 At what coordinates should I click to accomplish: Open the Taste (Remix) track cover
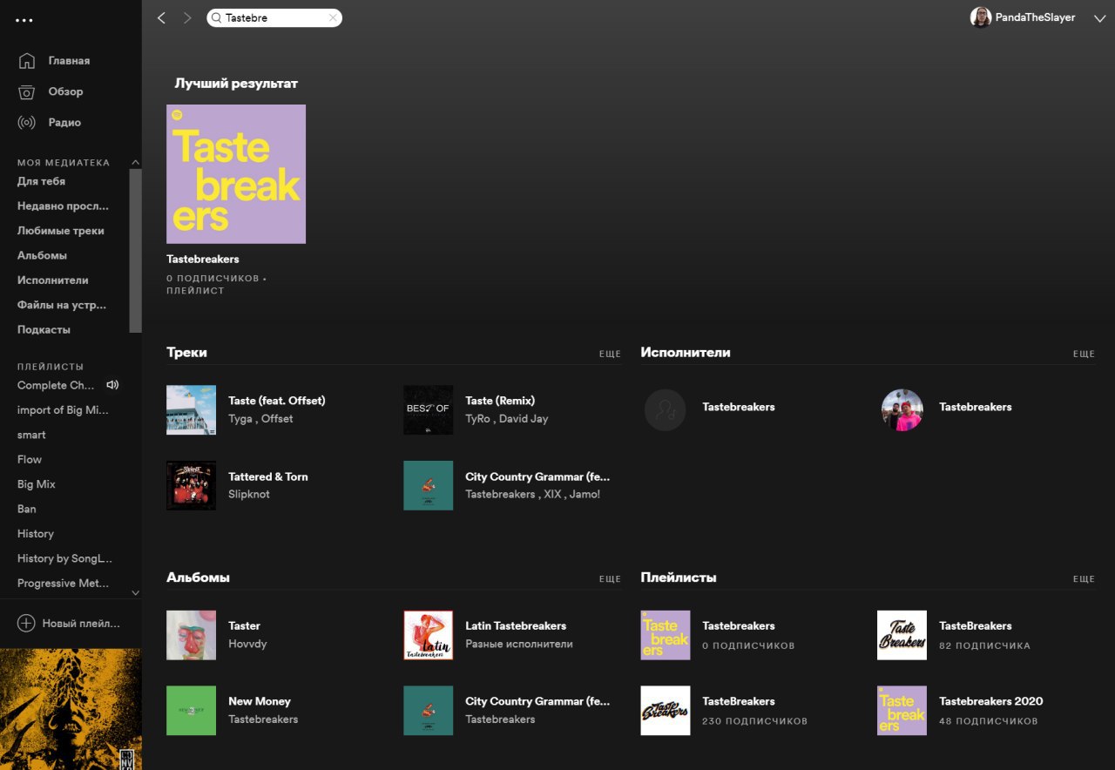429,409
